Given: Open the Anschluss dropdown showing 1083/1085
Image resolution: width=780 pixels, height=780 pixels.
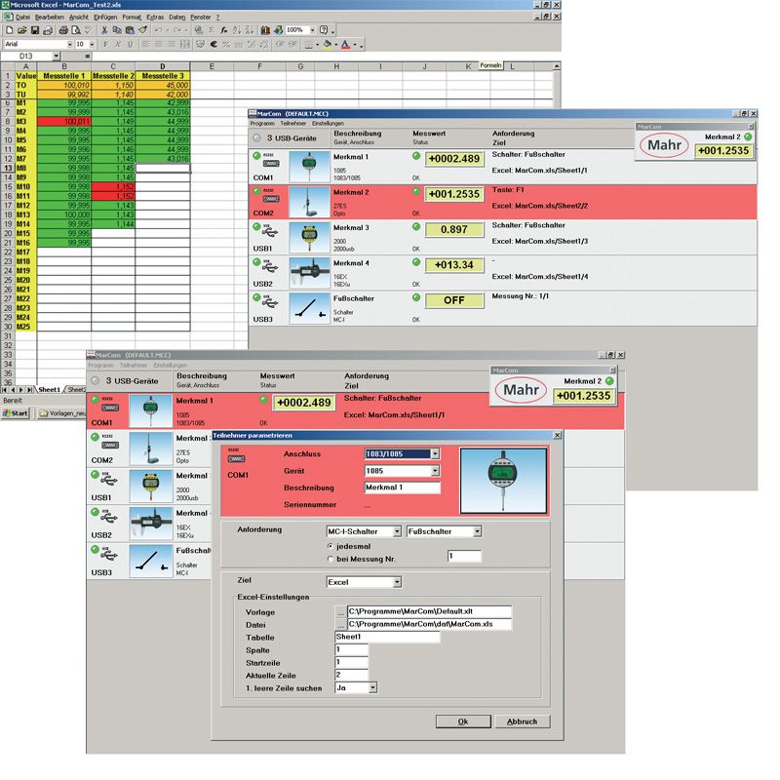Looking at the screenshot, I should tap(435, 453).
